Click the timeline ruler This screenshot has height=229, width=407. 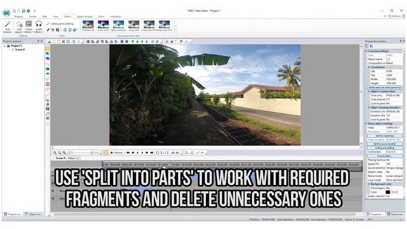[231, 165]
